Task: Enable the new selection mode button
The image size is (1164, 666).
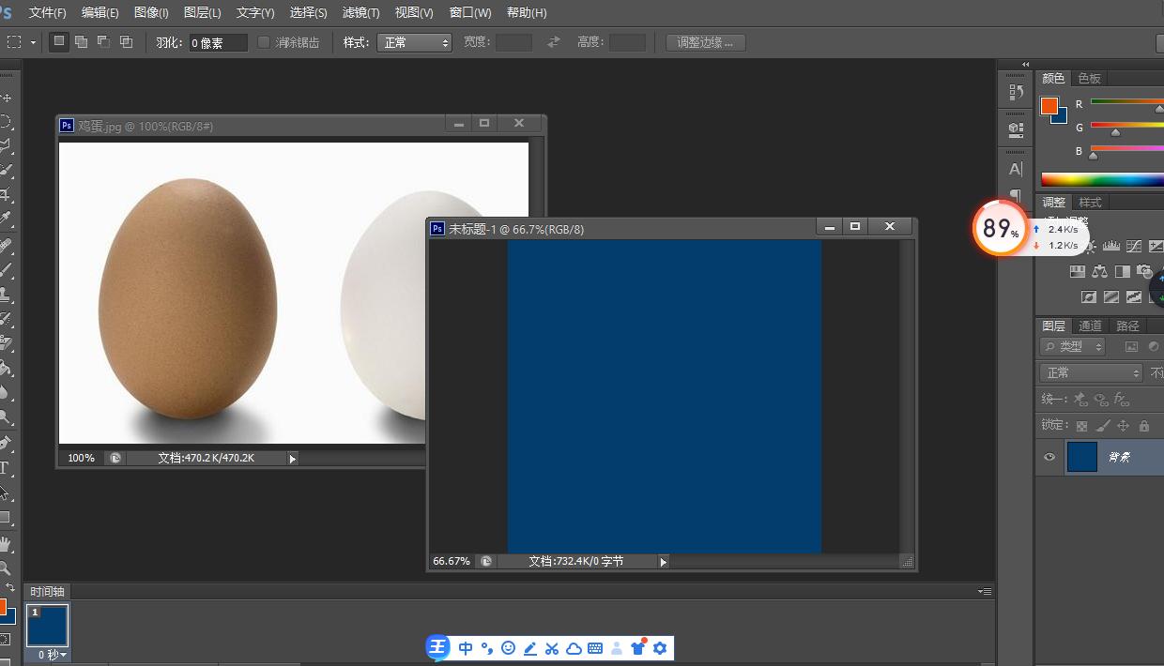Action: pyautogui.click(x=59, y=42)
